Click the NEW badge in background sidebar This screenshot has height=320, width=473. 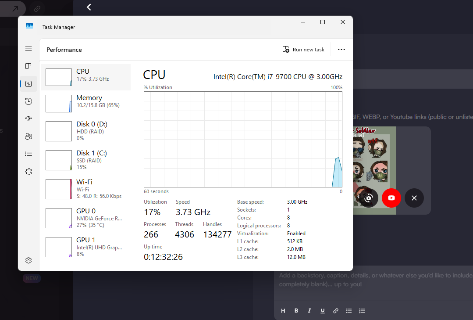tap(32, 278)
